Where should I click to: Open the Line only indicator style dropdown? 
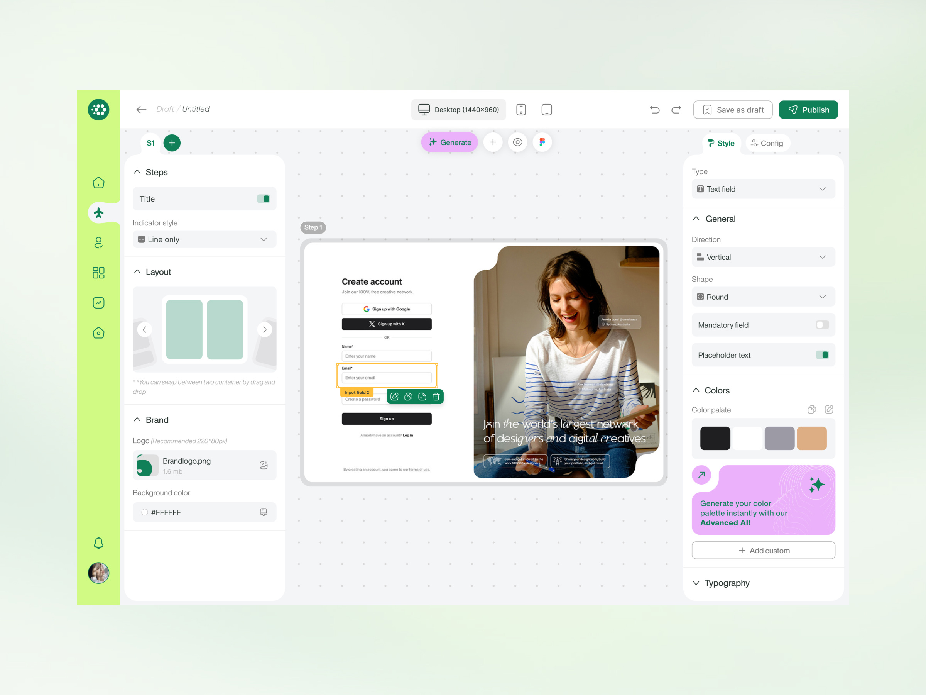(204, 239)
